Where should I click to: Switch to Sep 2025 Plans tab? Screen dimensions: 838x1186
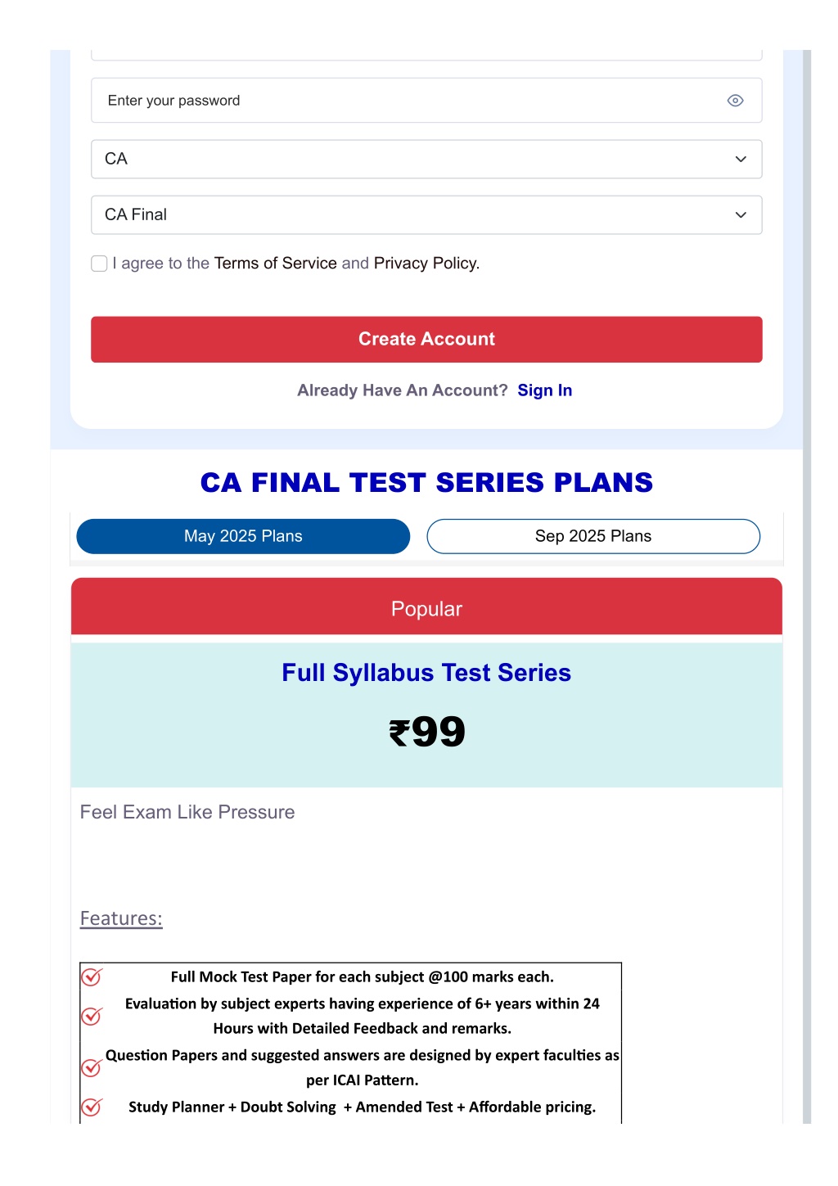(x=593, y=536)
